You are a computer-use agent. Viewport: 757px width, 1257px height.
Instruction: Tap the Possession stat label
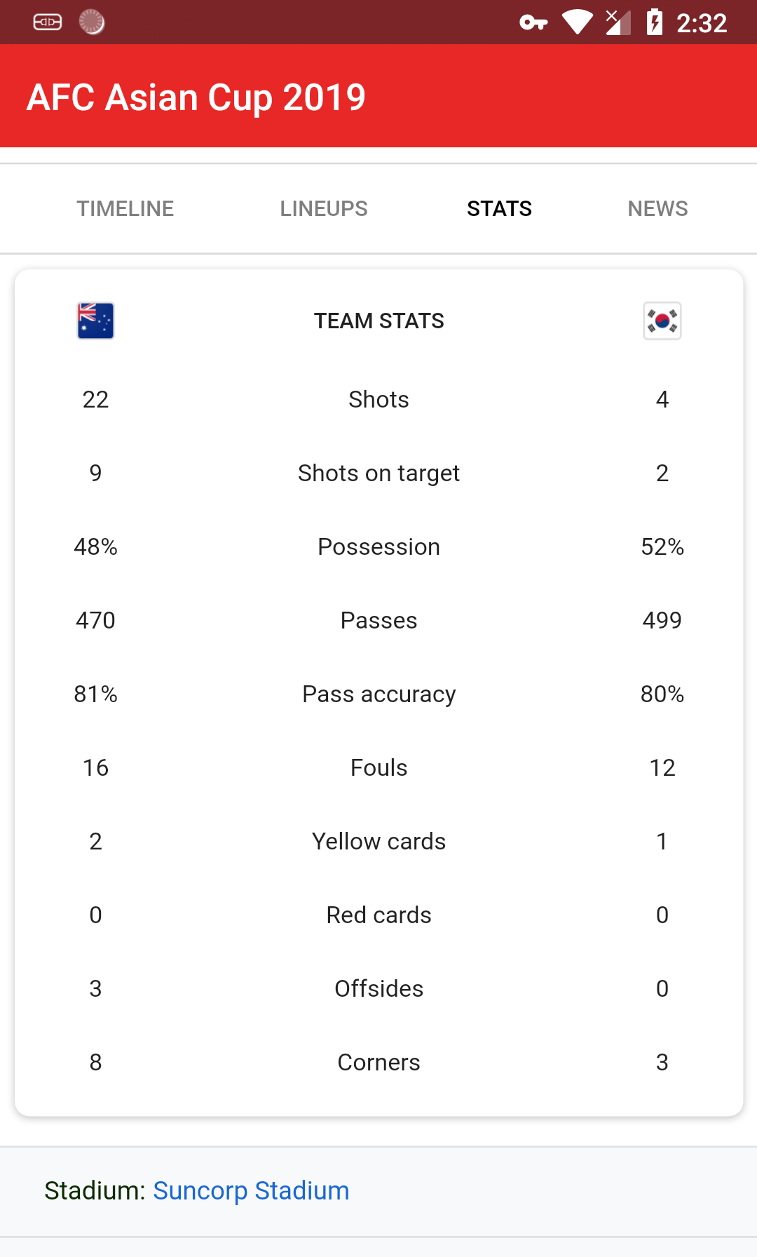click(x=378, y=547)
